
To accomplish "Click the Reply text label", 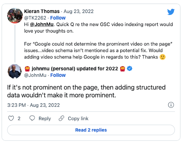I will click(45, 118).
